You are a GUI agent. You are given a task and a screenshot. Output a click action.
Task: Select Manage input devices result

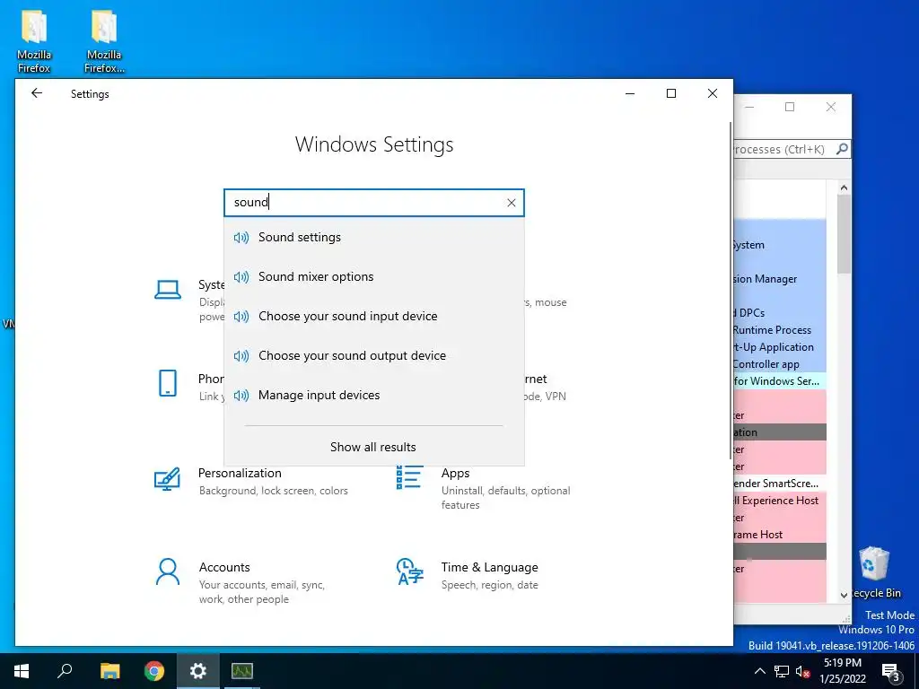(x=374, y=395)
